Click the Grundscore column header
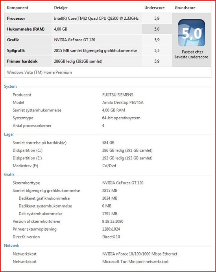216x272 pixels. pyautogui.click(x=185, y=7)
